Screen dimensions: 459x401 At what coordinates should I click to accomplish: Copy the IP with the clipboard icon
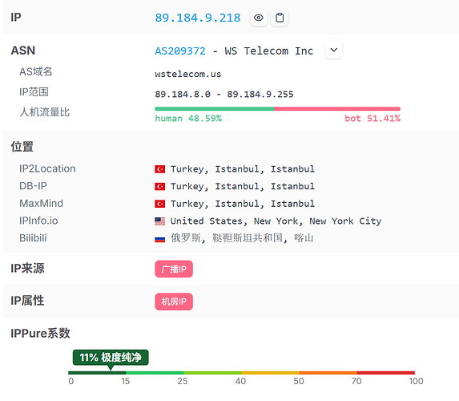(x=280, y=18)
